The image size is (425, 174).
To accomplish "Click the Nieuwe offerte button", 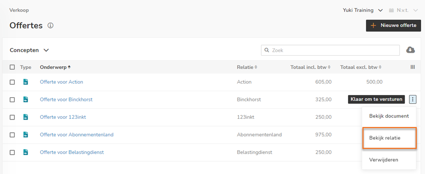I will pos(393,25).
